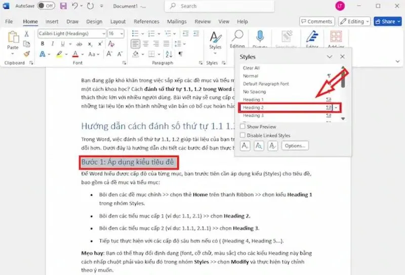This screenshot has height=275, width=405.
Task: Click the Cut scissors icon
Action: point(26,34)
